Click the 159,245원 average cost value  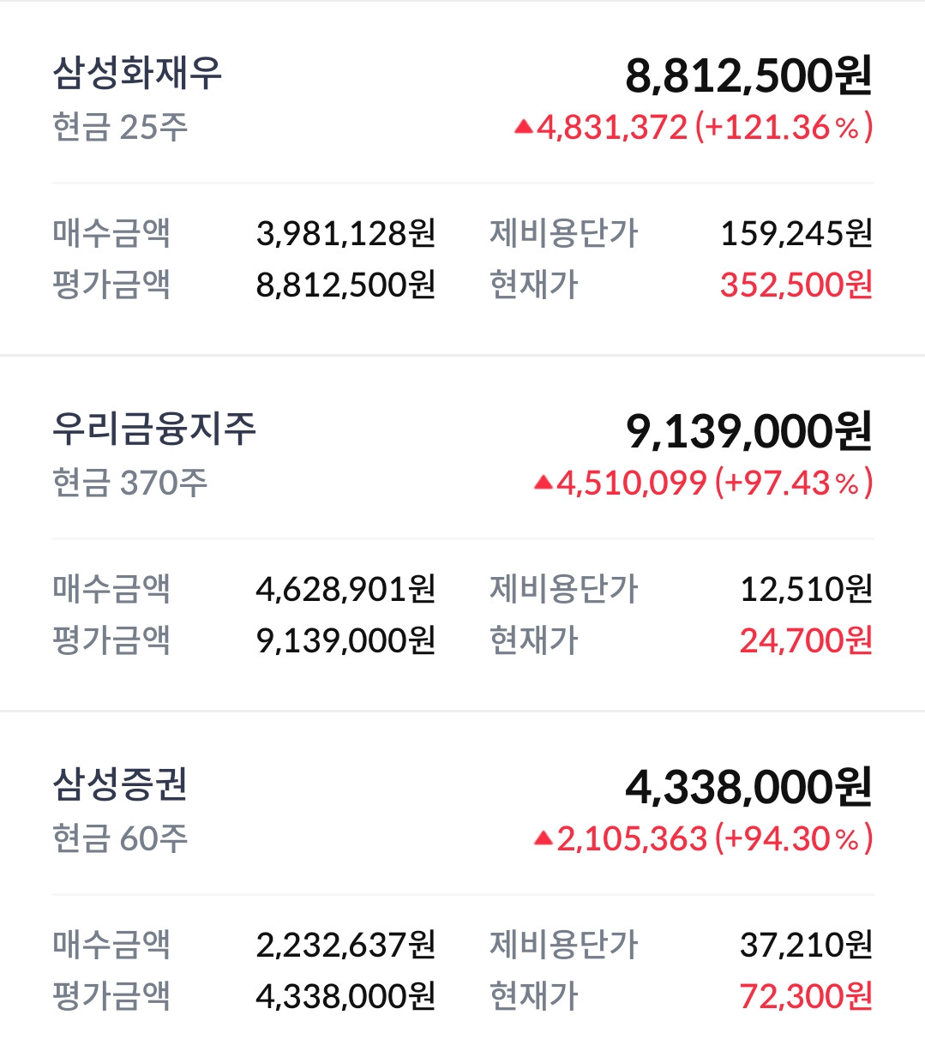coord(796,233)
